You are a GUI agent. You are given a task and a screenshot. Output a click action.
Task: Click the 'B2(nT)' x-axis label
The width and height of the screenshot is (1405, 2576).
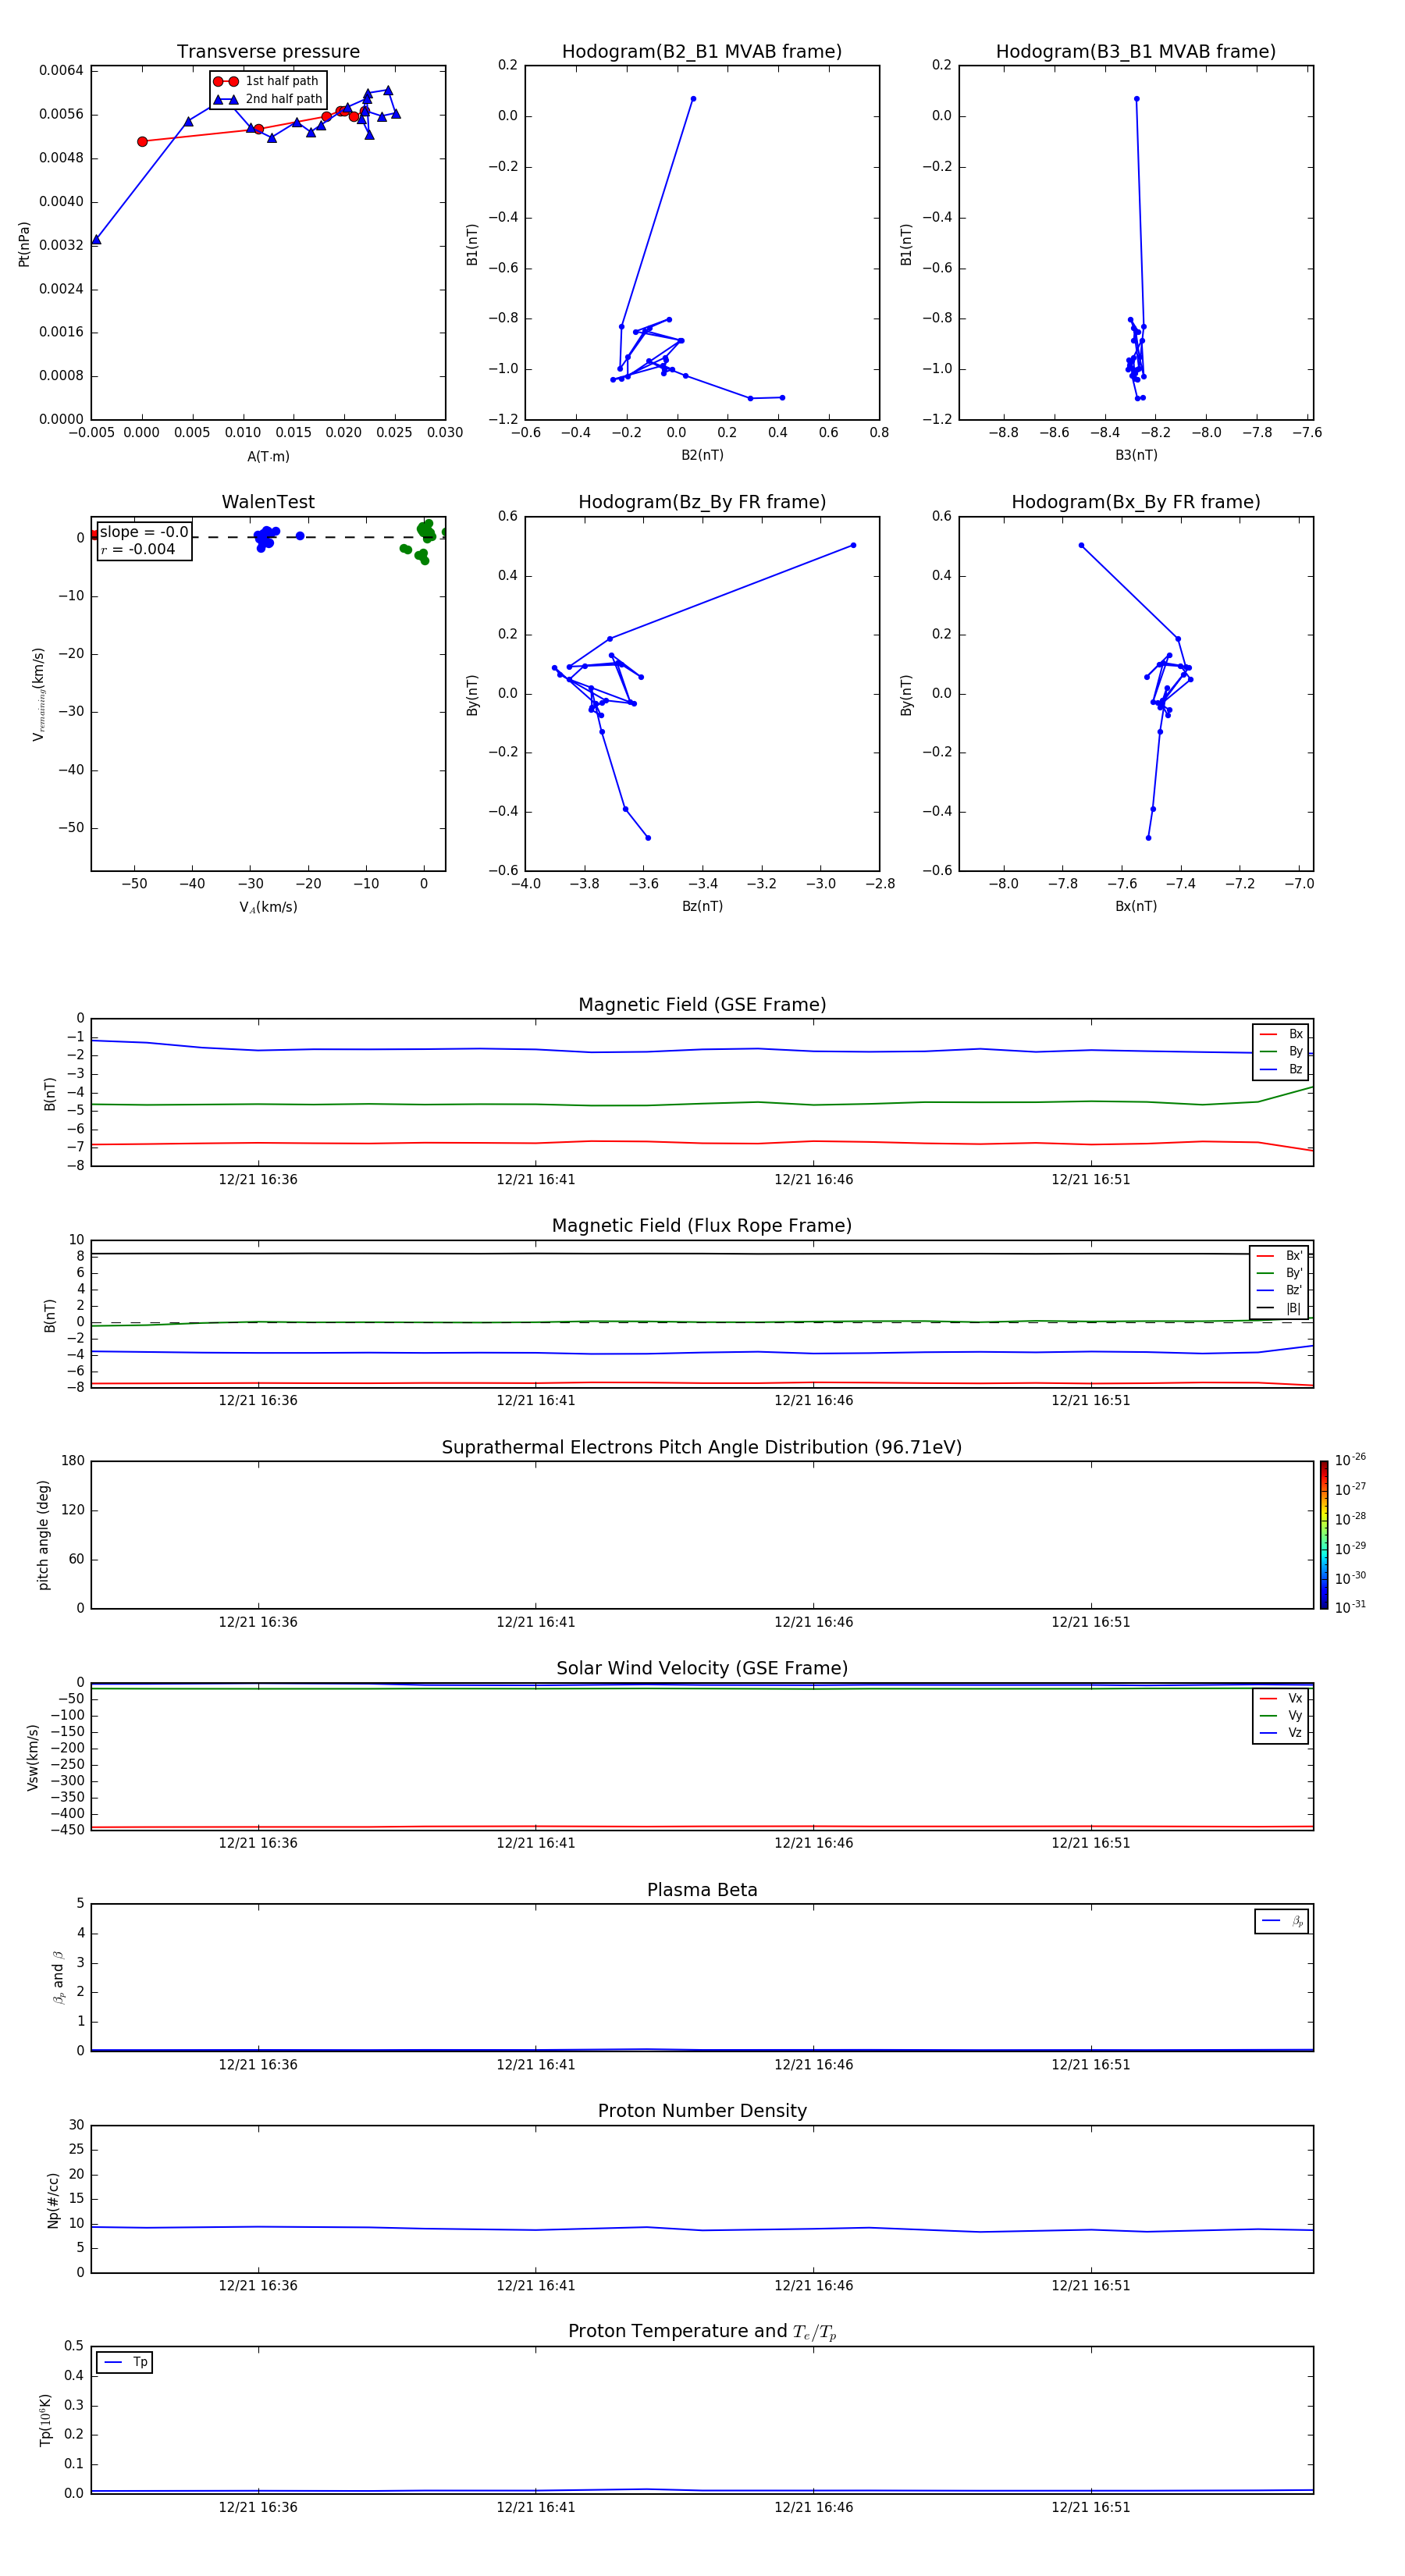point(702,456)
